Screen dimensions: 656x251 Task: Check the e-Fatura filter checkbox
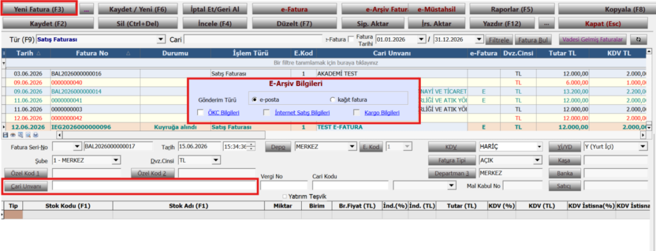coord(351,40)
